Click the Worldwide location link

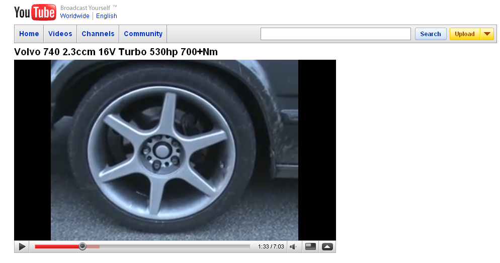coord(74,16)
